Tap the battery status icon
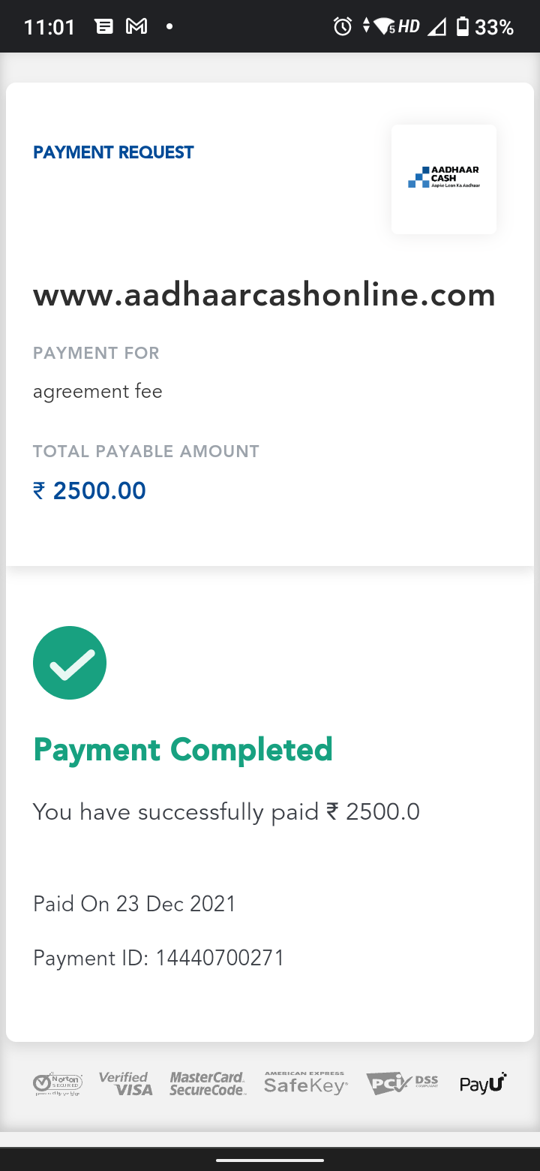Screen dimensions: 540x1171 [x=463, y=27]
